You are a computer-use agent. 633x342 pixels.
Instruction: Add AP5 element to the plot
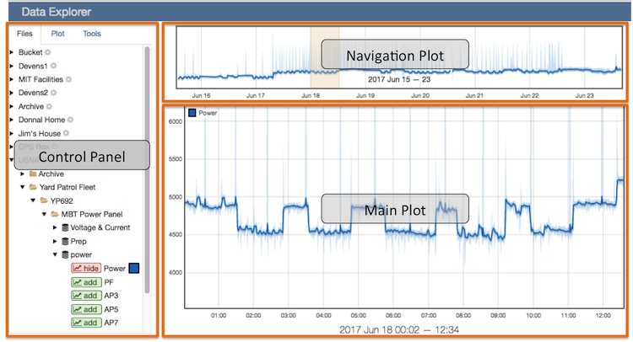point(86,309)
